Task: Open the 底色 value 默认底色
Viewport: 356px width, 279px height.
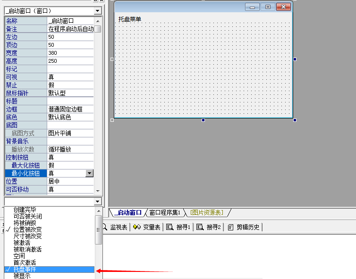Action: point(70,117)
